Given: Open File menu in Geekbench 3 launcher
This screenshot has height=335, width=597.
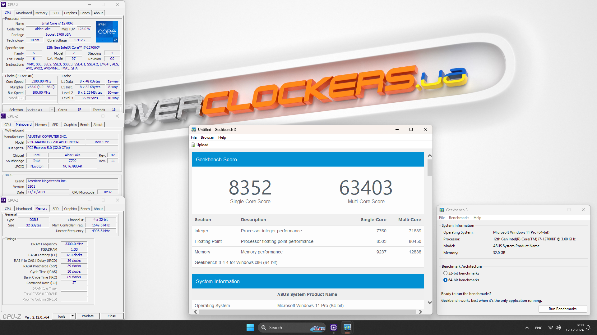Looking at the screenshot, I should pos(442,218).
